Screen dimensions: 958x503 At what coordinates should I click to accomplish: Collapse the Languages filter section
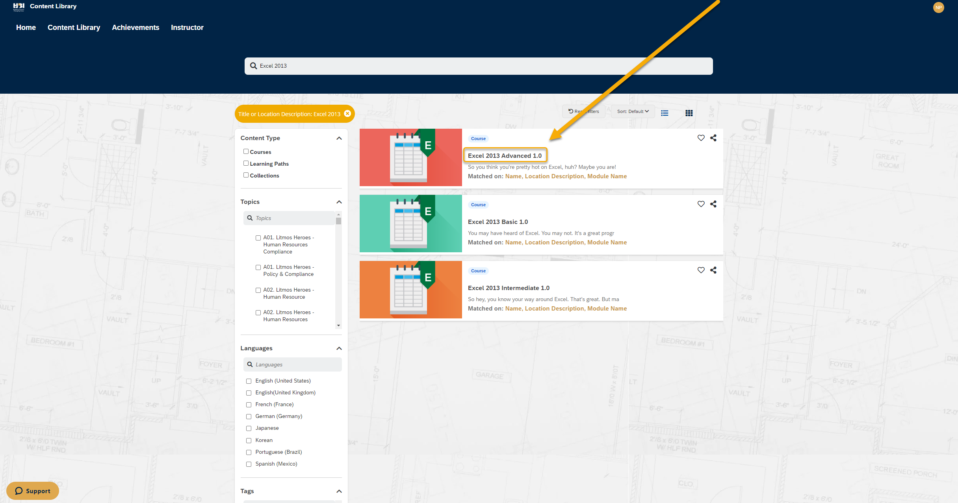(339, 348)
